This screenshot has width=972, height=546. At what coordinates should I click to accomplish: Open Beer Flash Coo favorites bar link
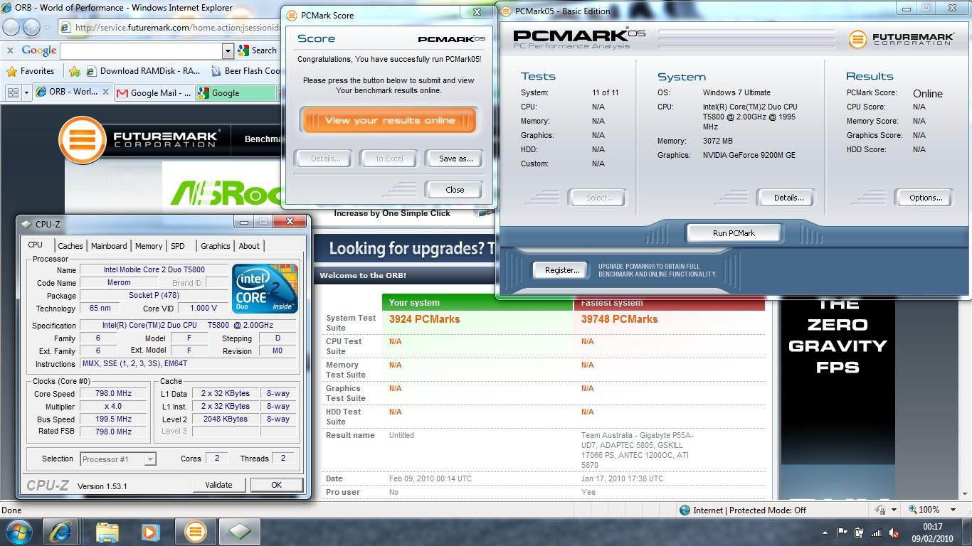click(x=245, y=71)
